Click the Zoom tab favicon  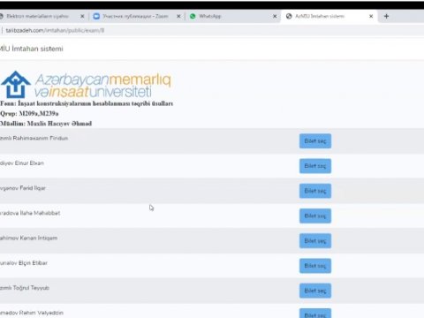coord(96,16)
